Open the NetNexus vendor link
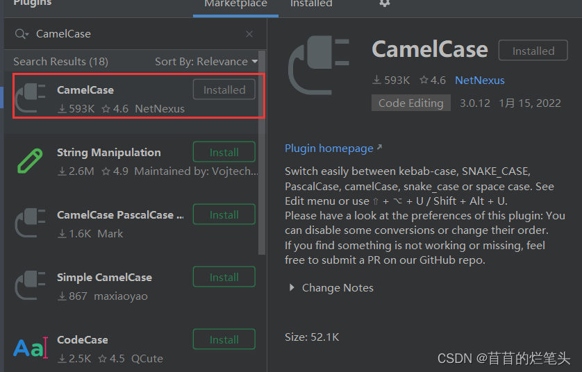 479,80
